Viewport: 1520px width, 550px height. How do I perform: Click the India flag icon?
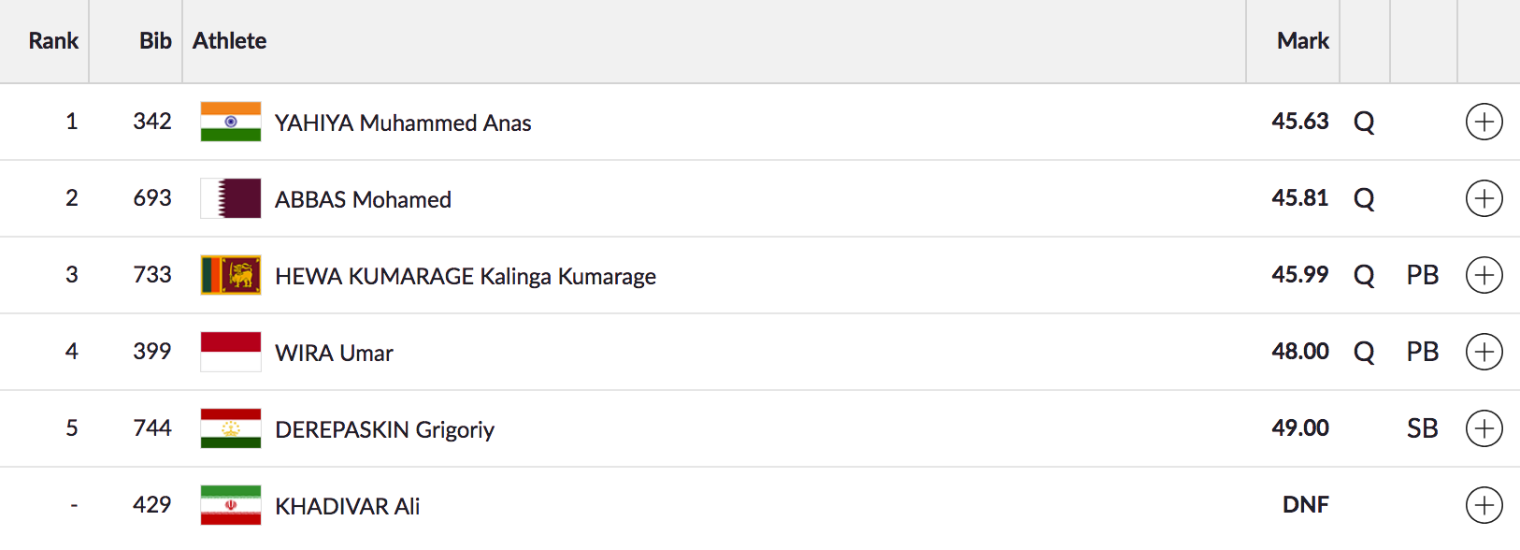[x=231, y=122]
